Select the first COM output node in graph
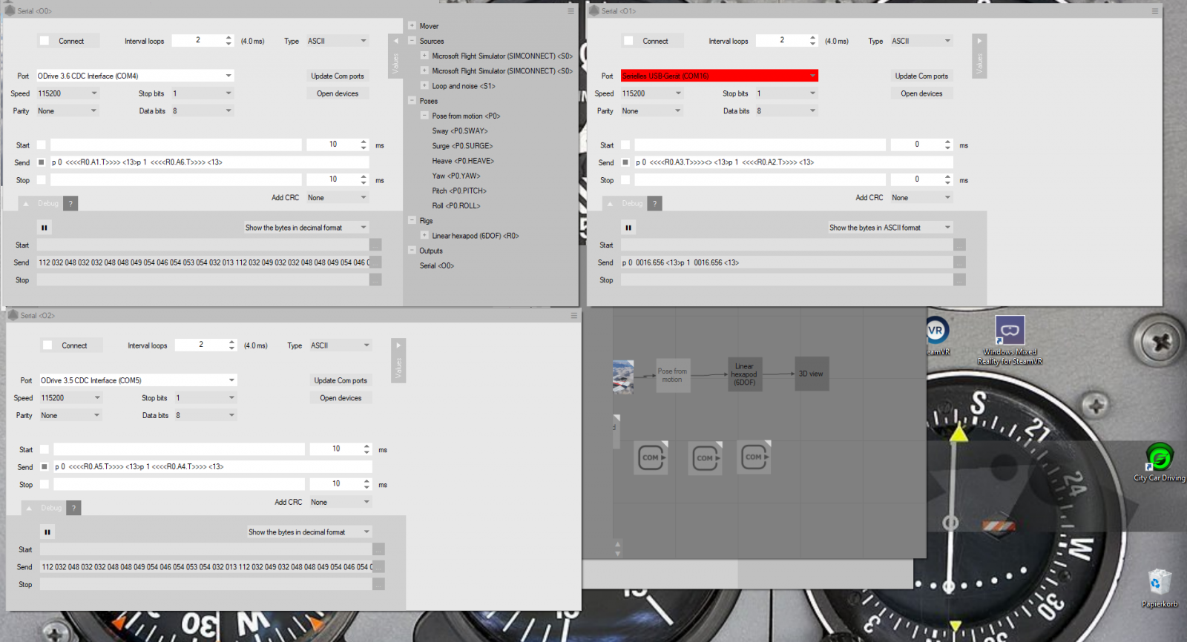Image resolution: width=1187 pixels, height=642 pixels. click(651, 458)
